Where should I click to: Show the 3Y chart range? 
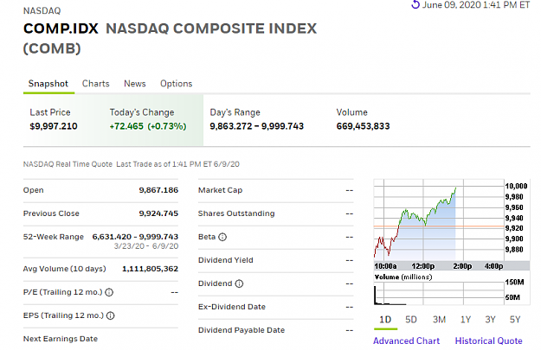coord(490,320)
